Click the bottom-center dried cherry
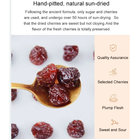139x139 pixels. click(42, 130)
